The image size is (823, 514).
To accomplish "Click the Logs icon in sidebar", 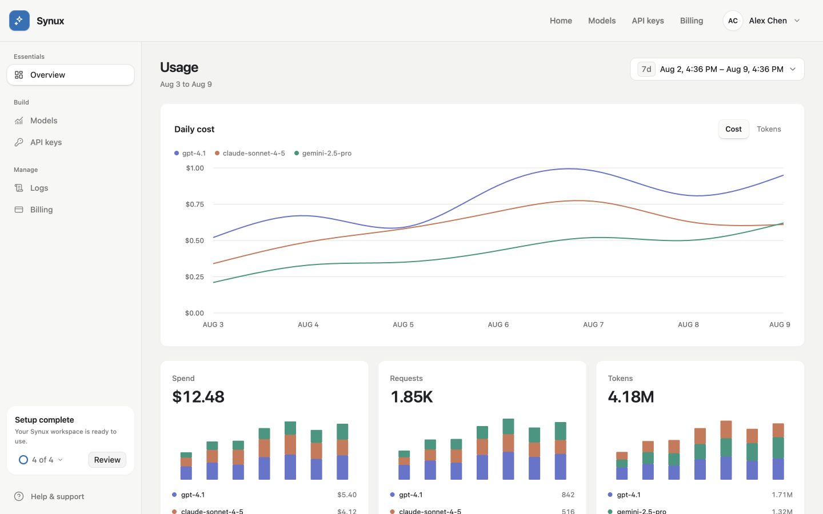I will 19,188.
